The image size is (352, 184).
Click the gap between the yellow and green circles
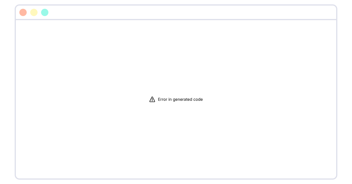(x=39, y=12)
